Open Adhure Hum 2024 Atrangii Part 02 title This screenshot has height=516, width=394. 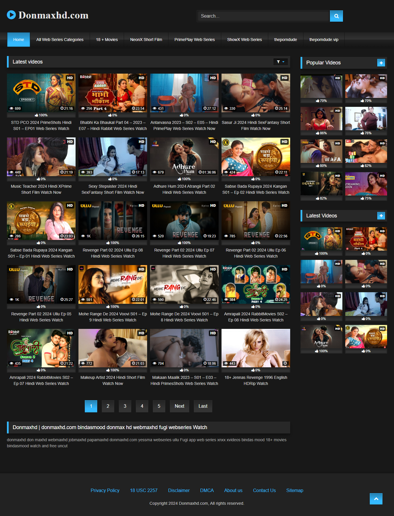[184, 189]
